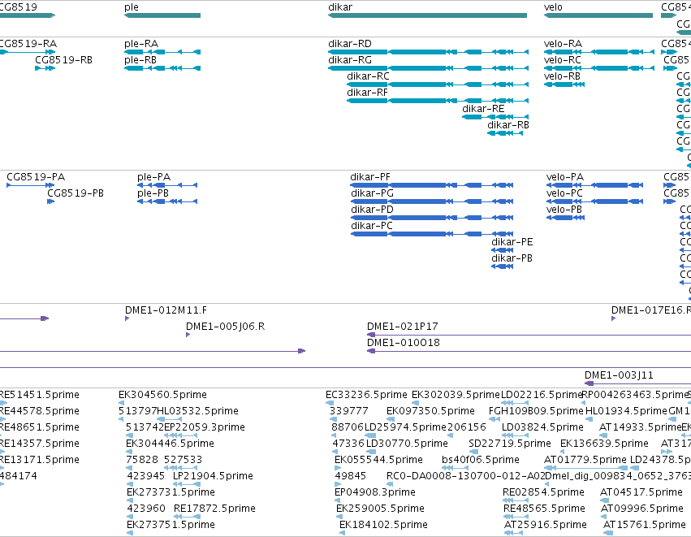This screenshot has height=537, width=691.
Task: Click the DME1-005J06.R clone label
Action: 225,327
